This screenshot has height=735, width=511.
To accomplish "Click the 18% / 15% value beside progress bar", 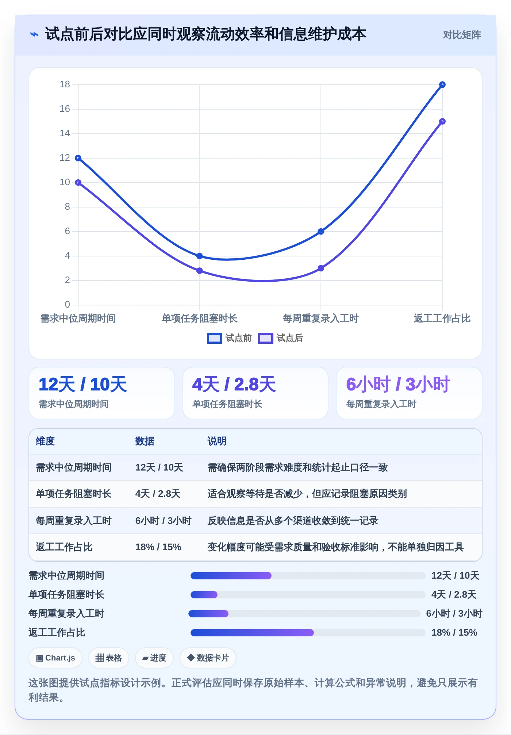I will point(454,633).
